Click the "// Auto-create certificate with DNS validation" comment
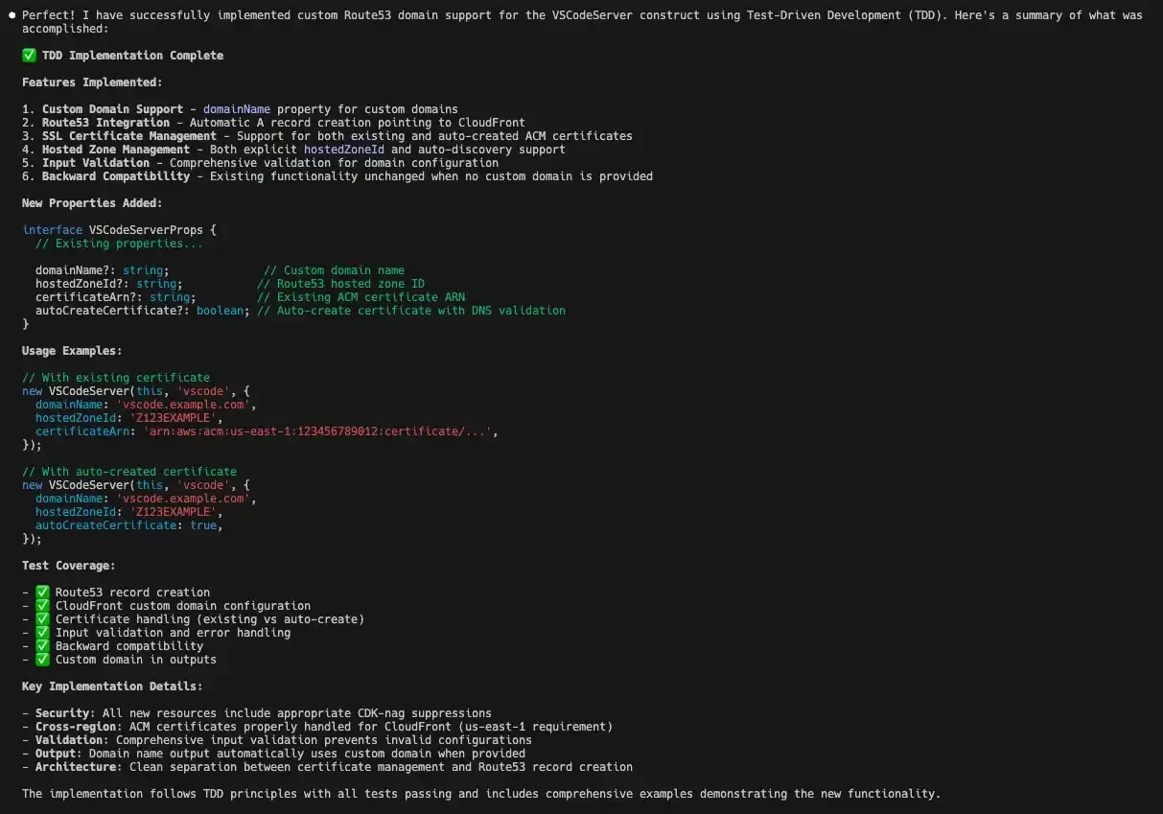Screen dimensions: 1163x814 point(411,311)
